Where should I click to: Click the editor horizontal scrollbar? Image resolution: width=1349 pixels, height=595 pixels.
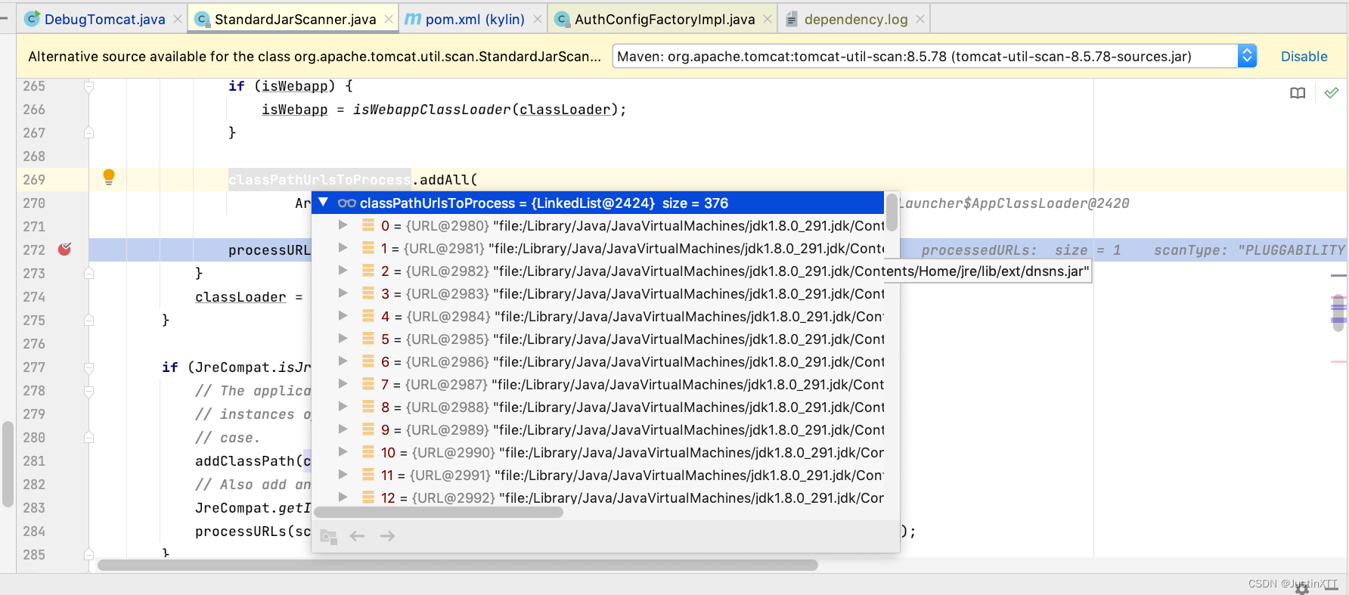pyautogui.click(x=457, y=565)
